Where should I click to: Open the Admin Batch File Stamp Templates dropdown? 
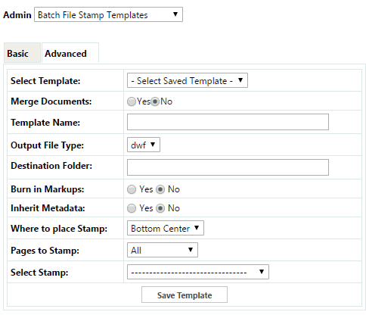(x=108, y=14)
